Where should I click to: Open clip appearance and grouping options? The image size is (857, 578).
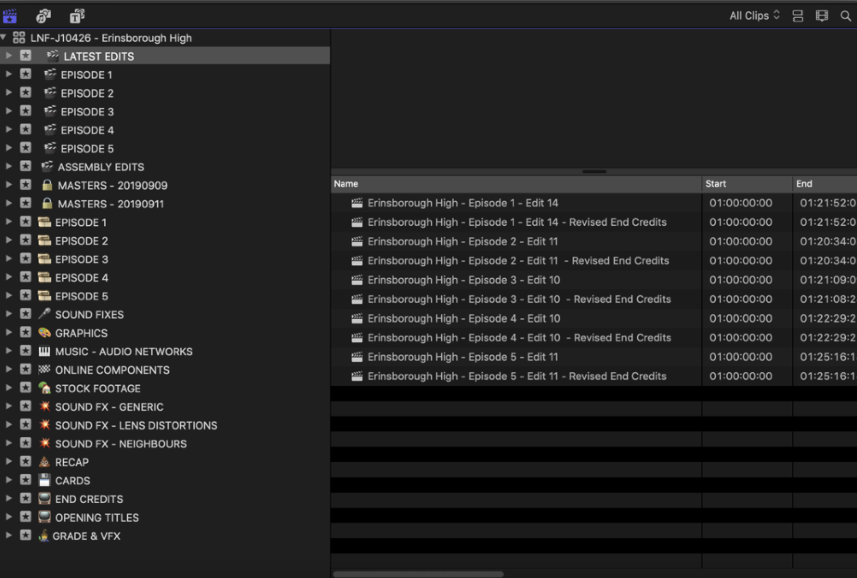(x=821, y=16)
